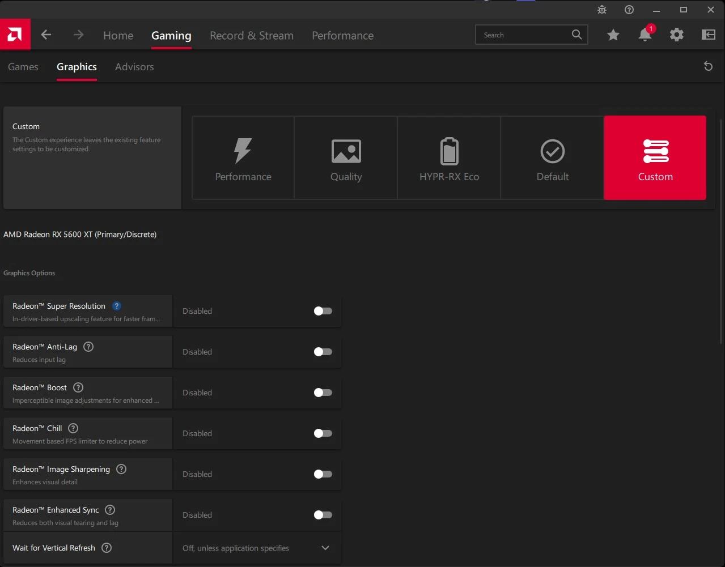
Task: Open the Performance top tab
Action: tap(343, 35)
